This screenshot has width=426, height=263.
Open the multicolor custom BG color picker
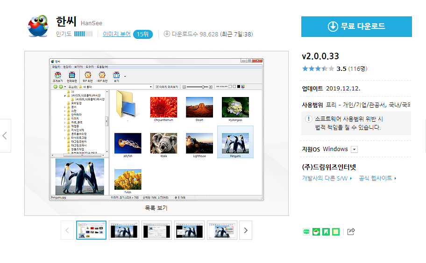tap(243, 87)
